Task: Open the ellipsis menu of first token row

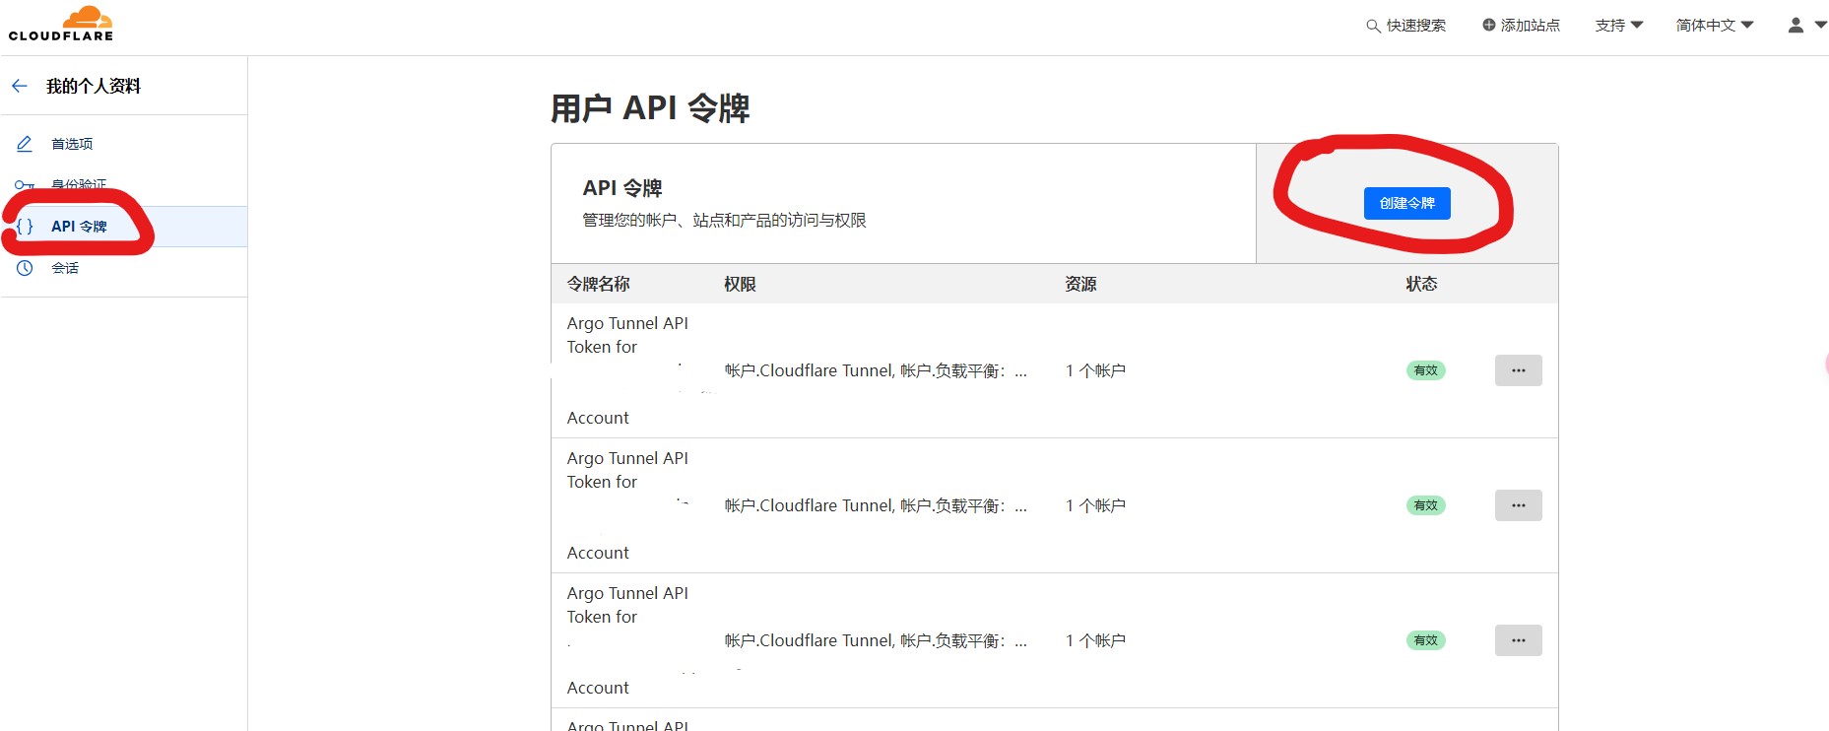Action: tap(1518, 370)
